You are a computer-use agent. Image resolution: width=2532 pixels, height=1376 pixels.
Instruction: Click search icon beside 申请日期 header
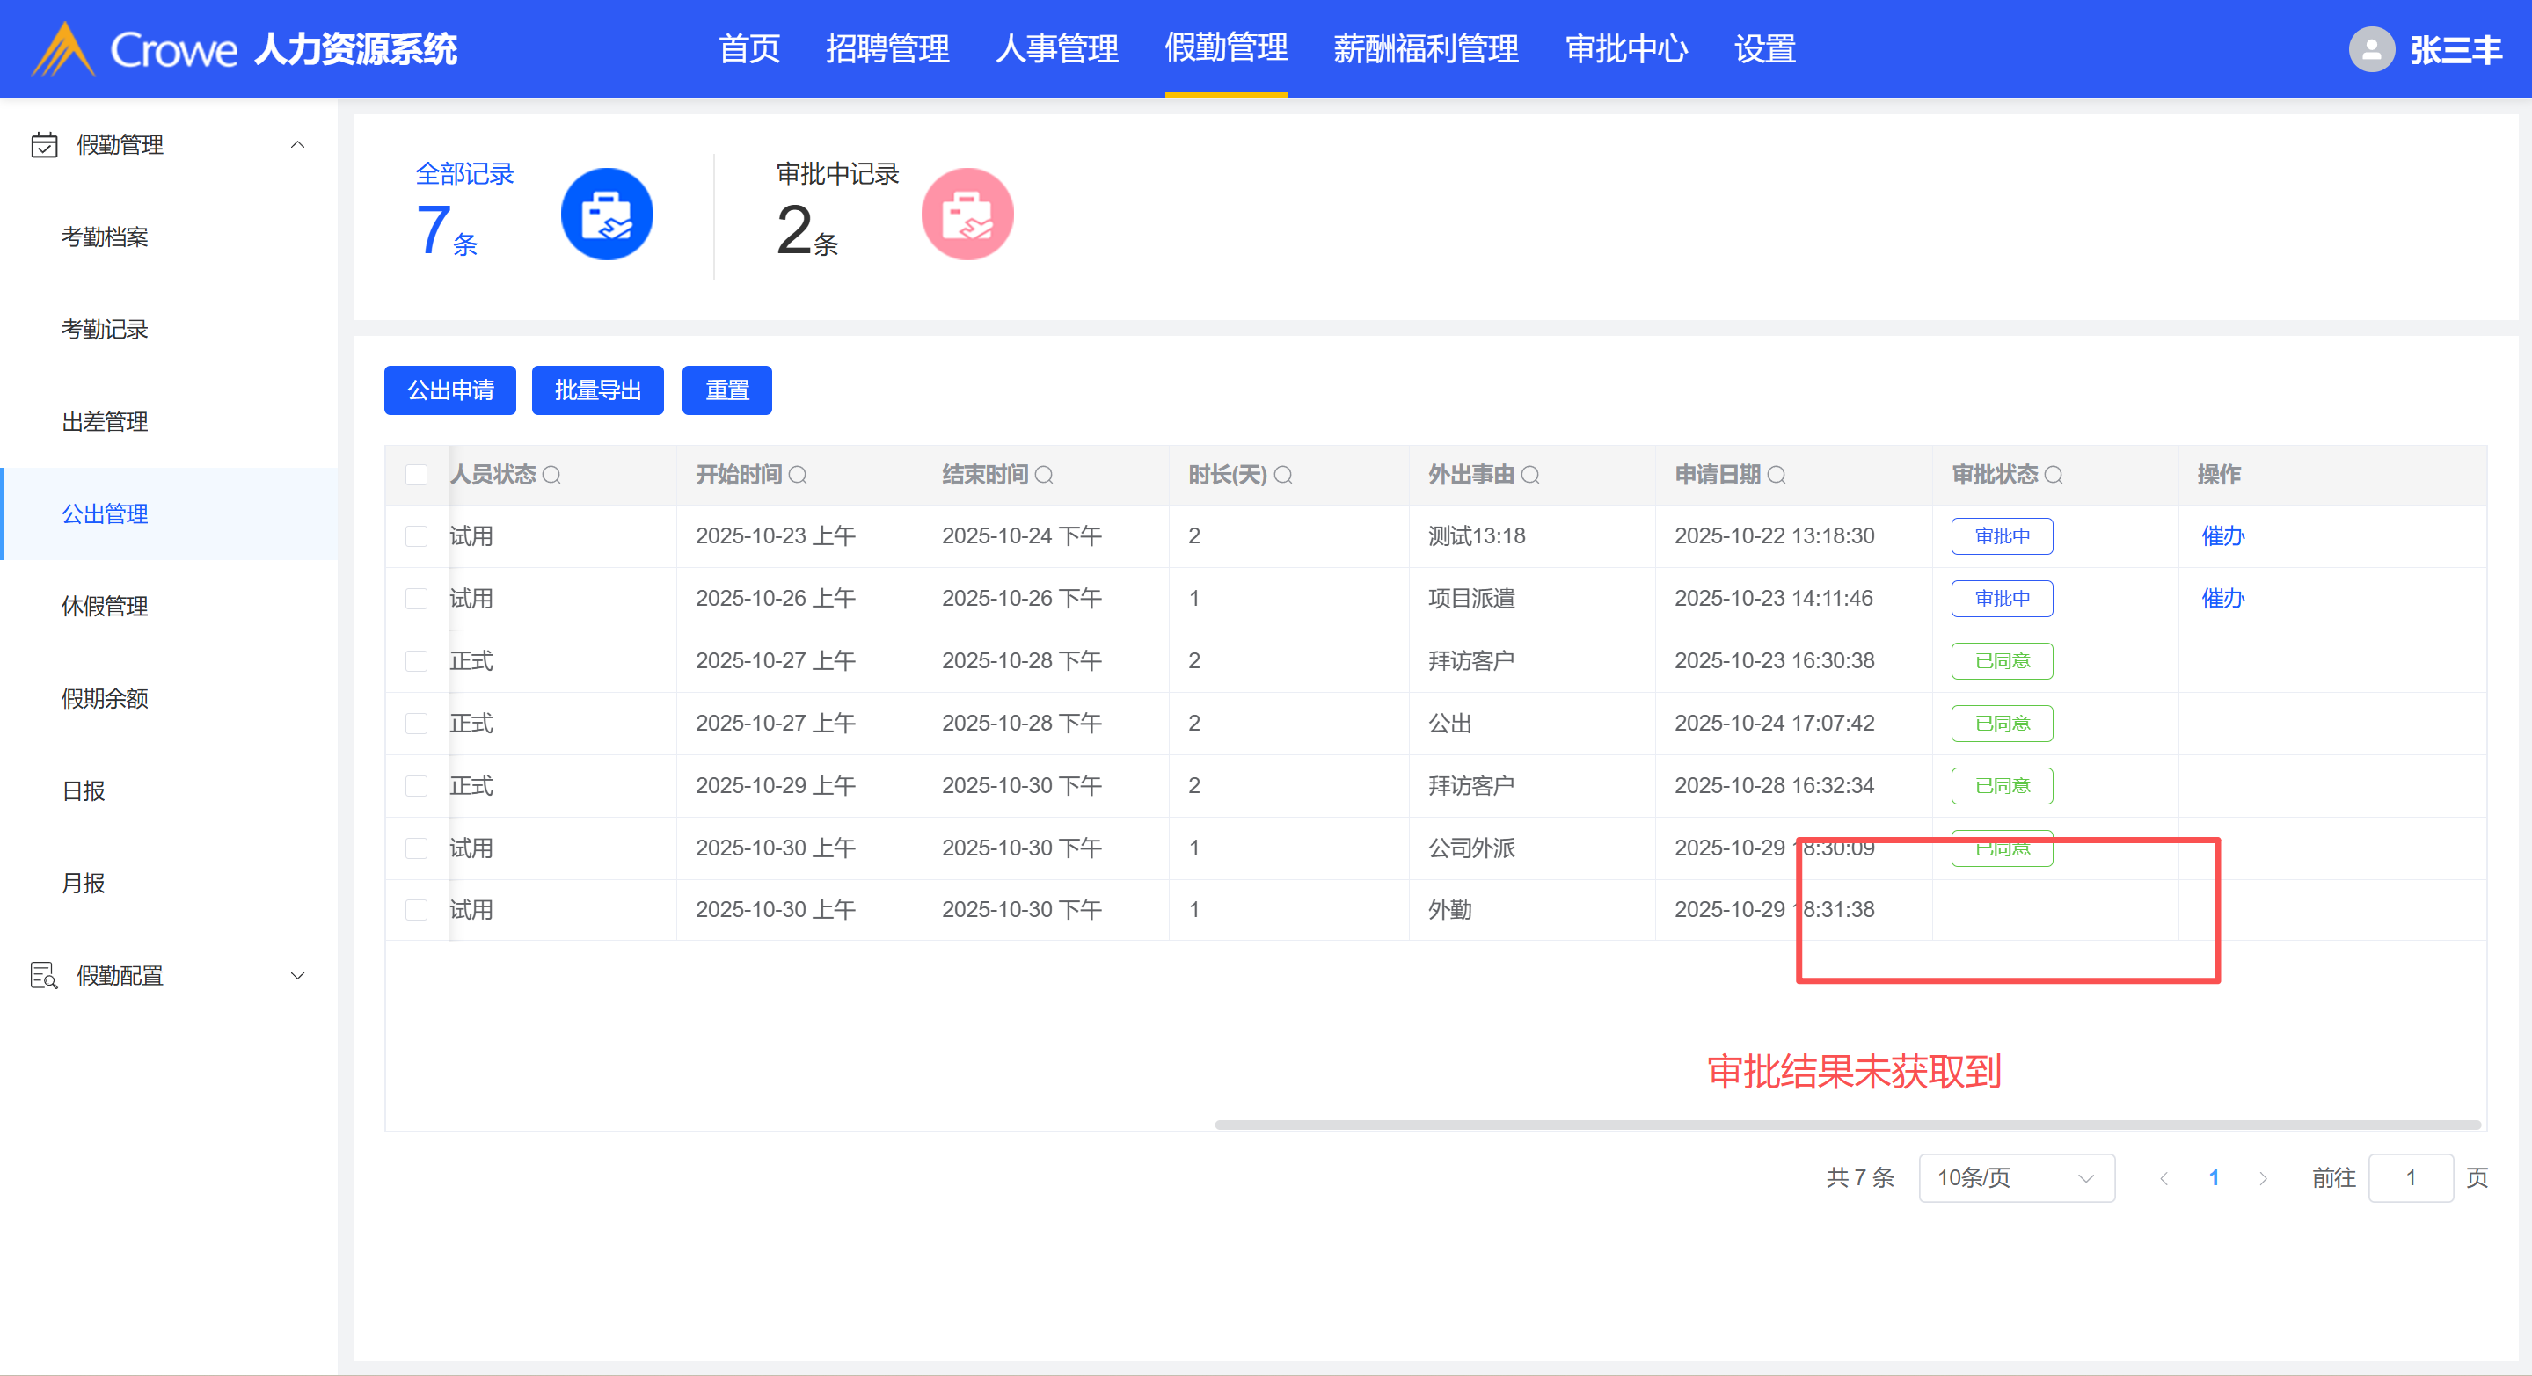click(x=1775, y=475)
